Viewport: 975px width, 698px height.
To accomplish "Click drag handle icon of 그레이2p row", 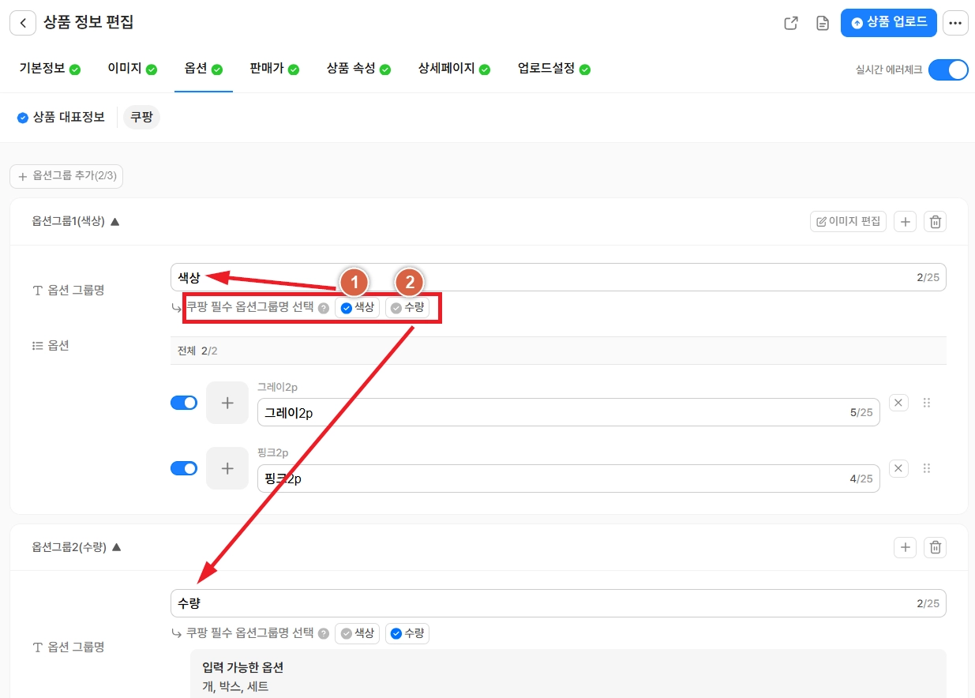I will pyautogui.click(x=927, y=403).
